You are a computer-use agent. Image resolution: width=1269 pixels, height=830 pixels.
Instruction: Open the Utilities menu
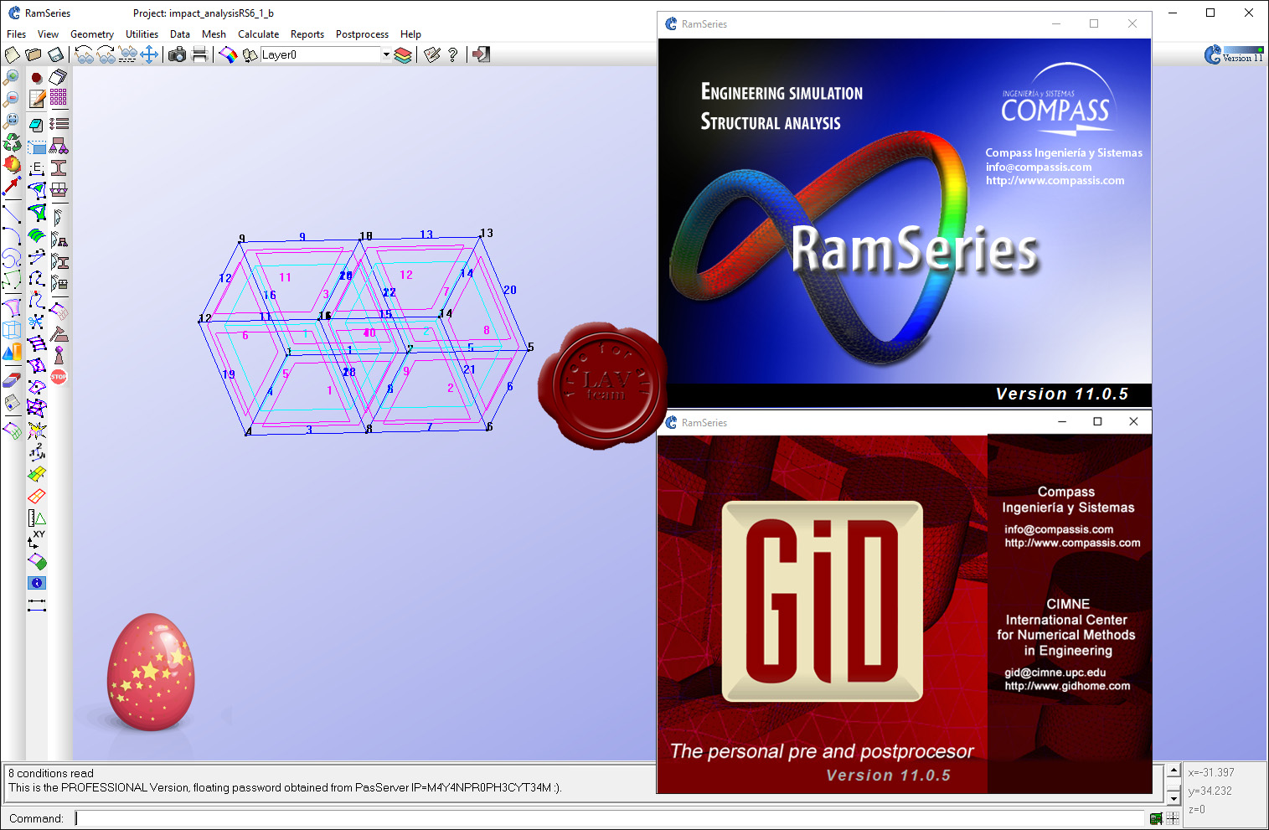coord(142,34)
